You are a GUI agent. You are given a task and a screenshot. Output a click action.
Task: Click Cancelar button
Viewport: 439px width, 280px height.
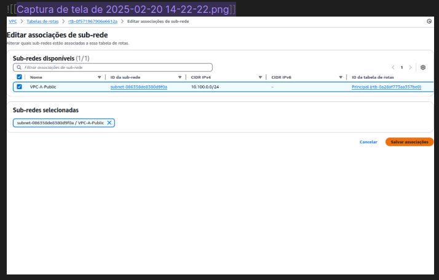368,142
